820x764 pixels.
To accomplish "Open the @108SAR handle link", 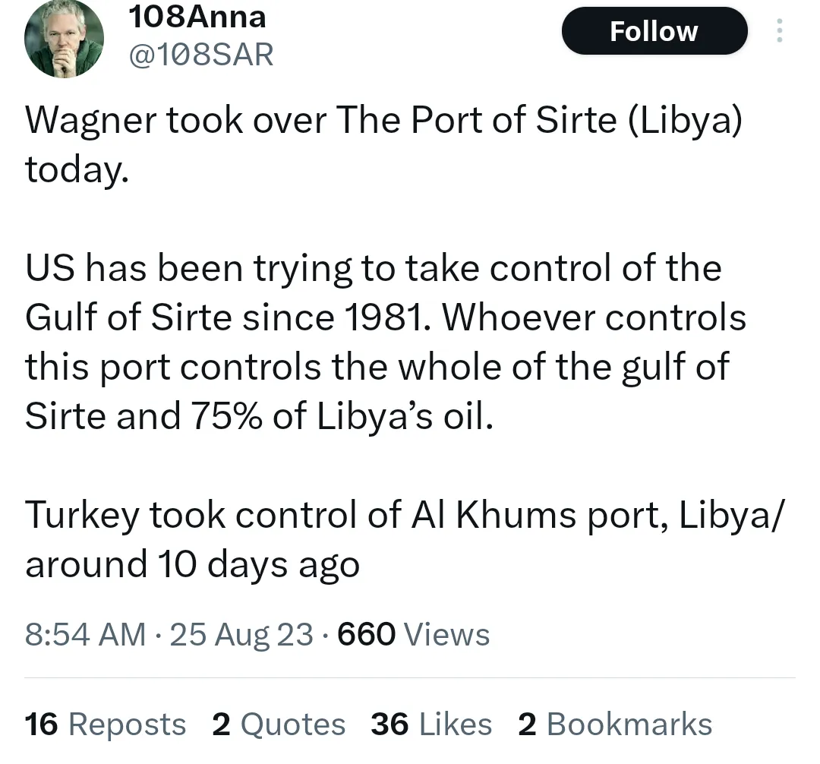I will pyautogui.click(x=202, y=55).
